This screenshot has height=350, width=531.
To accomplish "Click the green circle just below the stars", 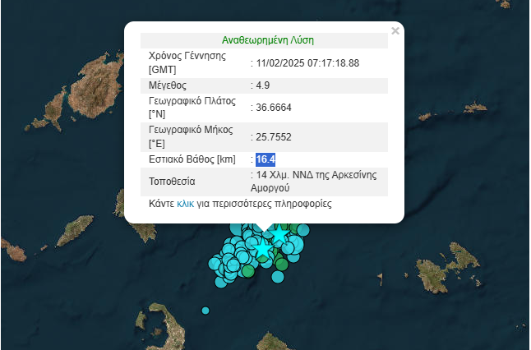I will point(281,264).
